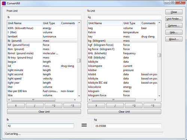The height and width of the screenshot is (140, 187).
Task: Open the Unit Finder dialog
Action: click(x=174, y=19)
